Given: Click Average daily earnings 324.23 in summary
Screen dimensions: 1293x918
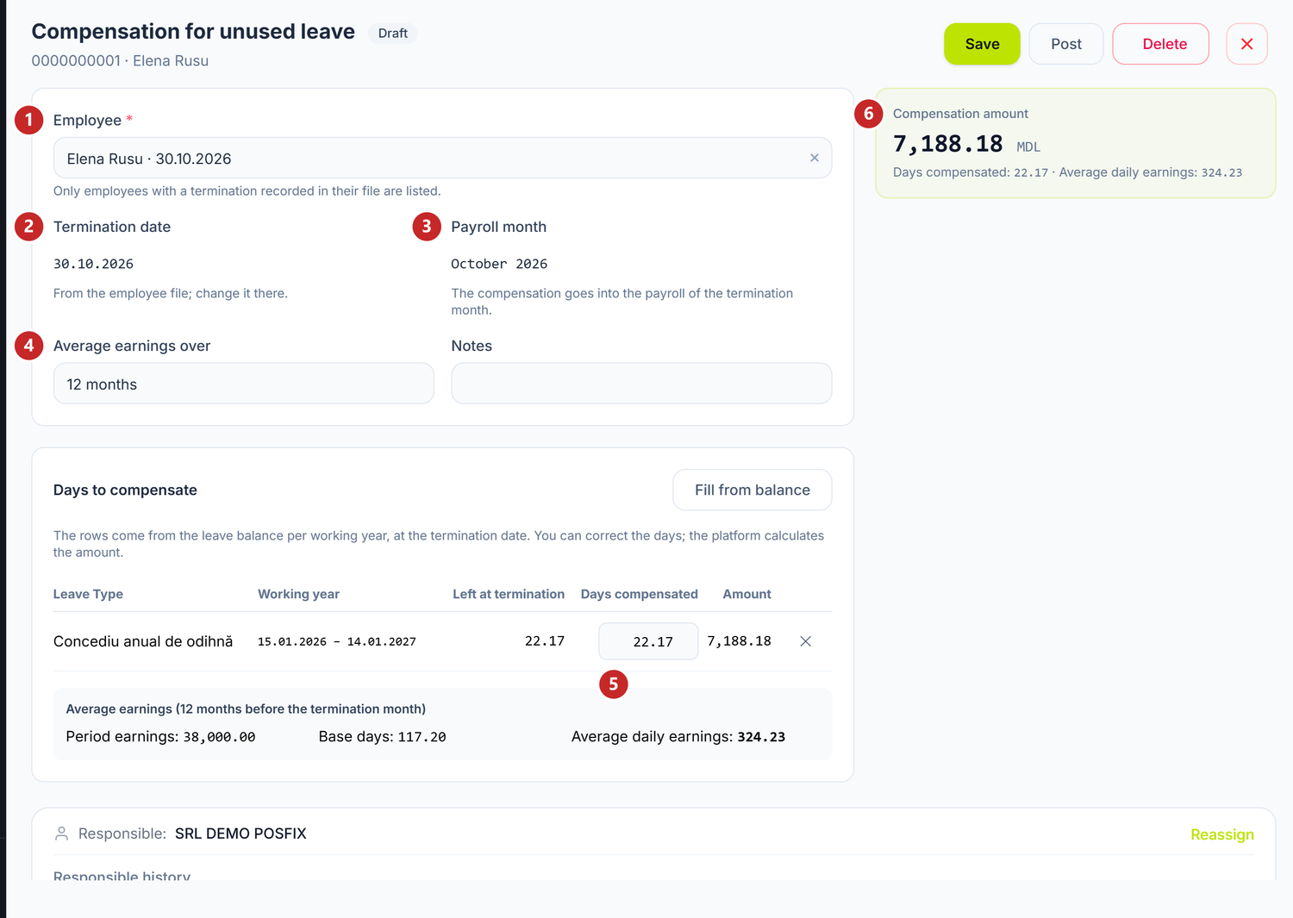Looking at the screenshot, I should (x=761, y=737).
